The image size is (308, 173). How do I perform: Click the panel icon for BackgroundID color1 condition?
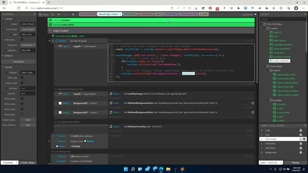60,103
